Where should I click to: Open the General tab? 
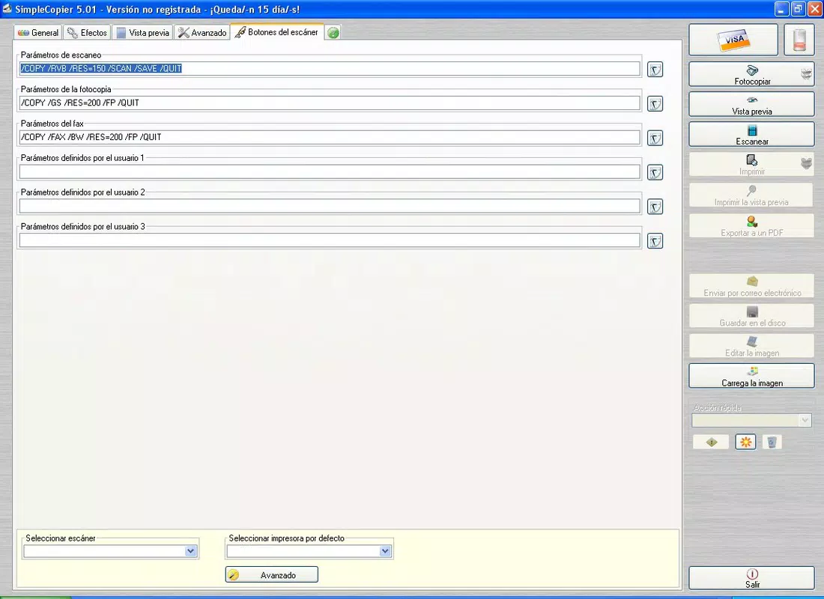coord(38,33)
